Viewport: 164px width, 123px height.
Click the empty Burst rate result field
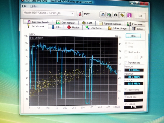pyautogui.click(x=133, y=100)
